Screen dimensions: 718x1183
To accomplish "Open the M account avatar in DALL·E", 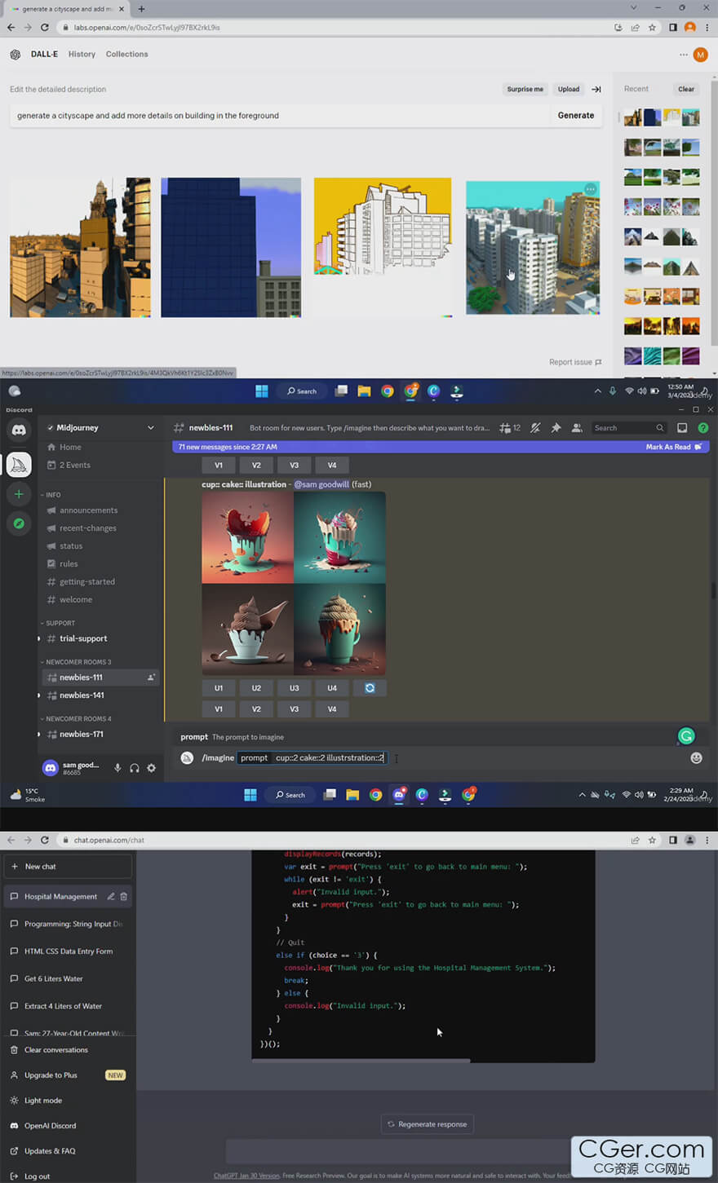I will tap(700, 55).
